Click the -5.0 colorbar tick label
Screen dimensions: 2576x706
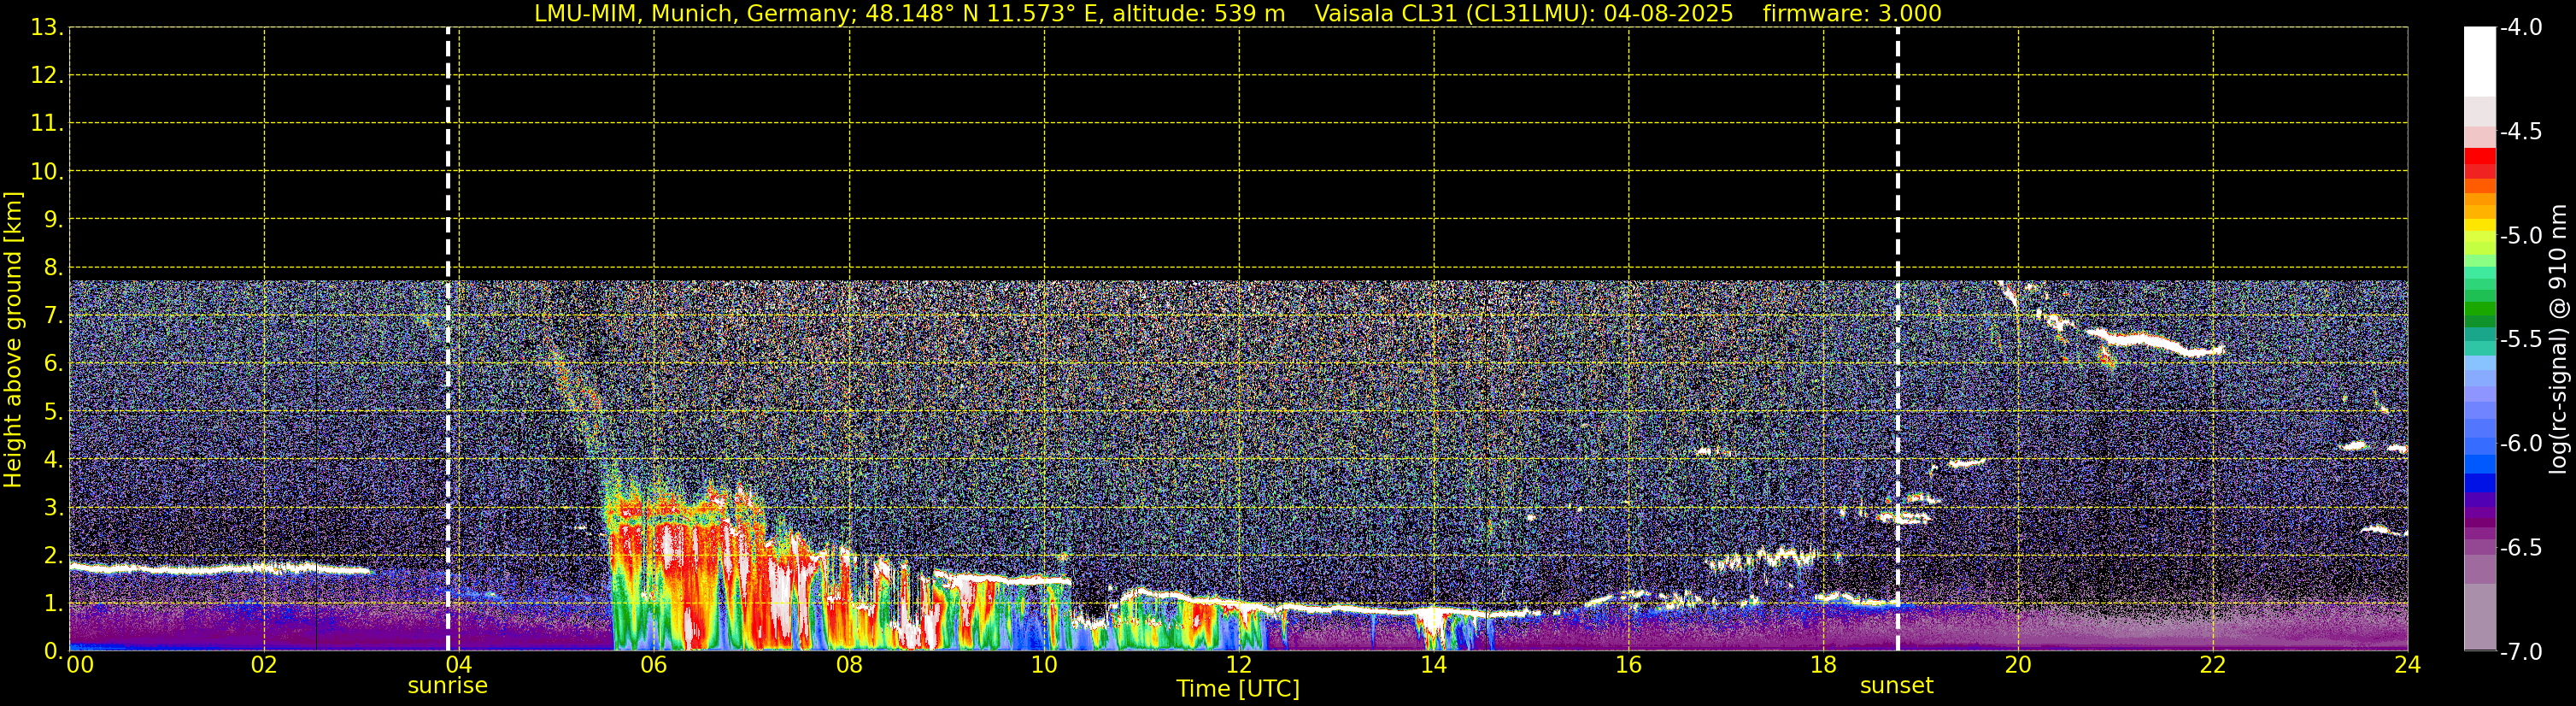pyautogui.click(x=2520, y=236)
